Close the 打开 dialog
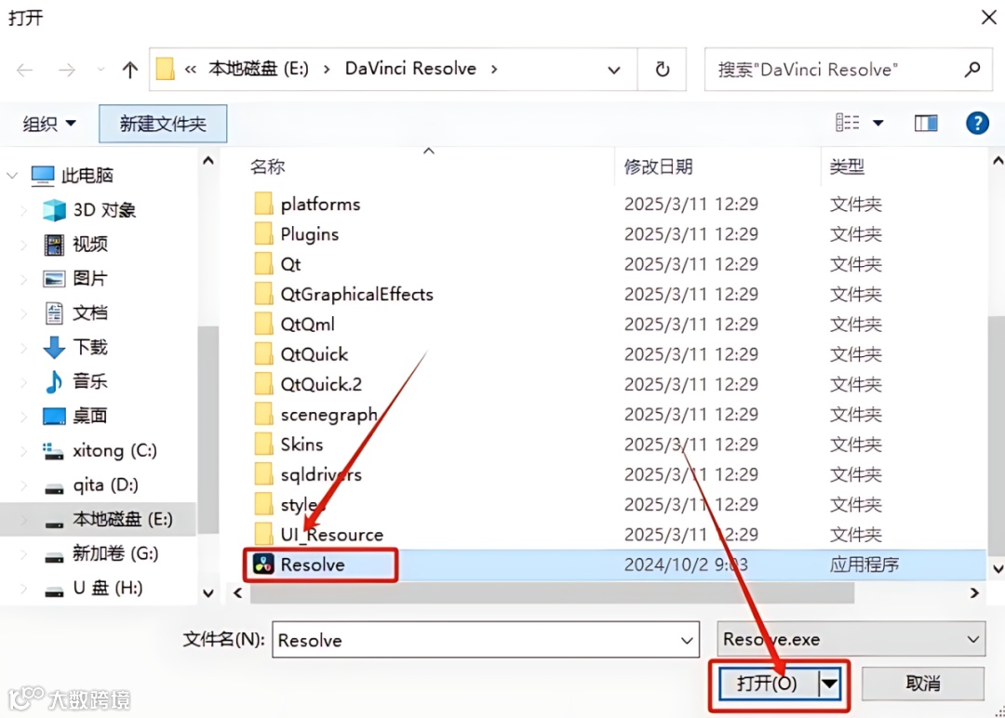The height and width of the screenshot is (718, 1005). point(987,17)
